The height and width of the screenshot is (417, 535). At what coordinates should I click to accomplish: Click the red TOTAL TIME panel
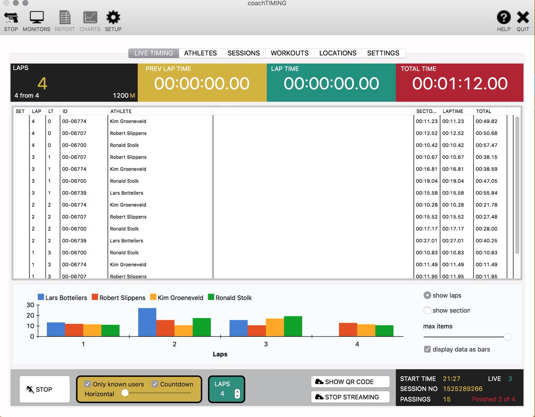[460, 82]
